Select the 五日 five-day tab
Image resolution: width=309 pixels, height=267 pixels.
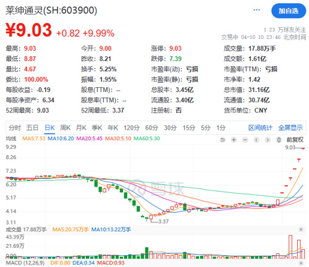pos(32,128)
